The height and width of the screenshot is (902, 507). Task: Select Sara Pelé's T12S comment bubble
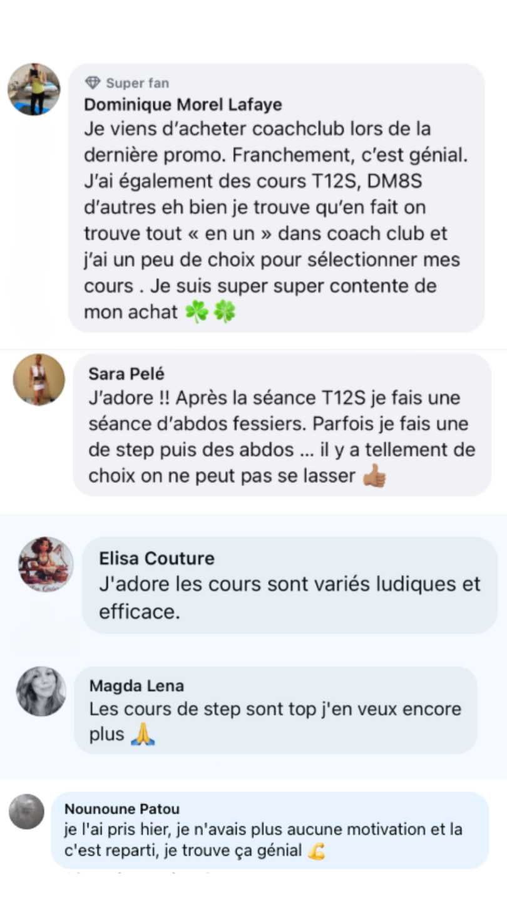pos(282,425)
